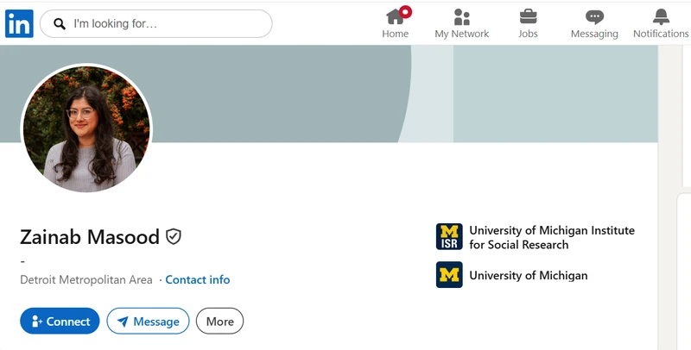Send a message via Message button

point(148,321)
